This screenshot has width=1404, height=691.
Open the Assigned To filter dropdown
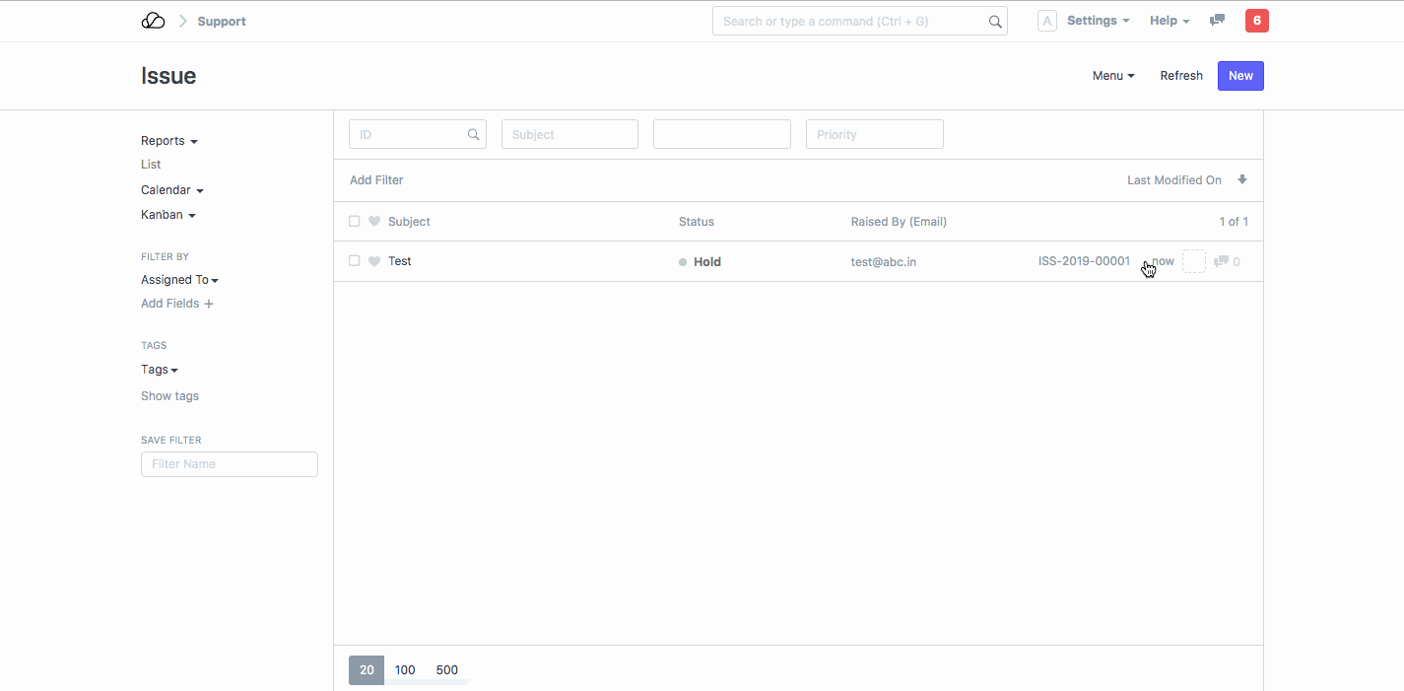pos(179,280)
